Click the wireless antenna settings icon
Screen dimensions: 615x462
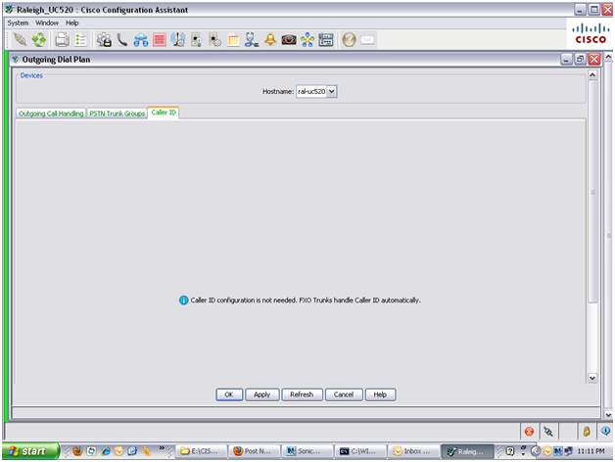(178, 39)
